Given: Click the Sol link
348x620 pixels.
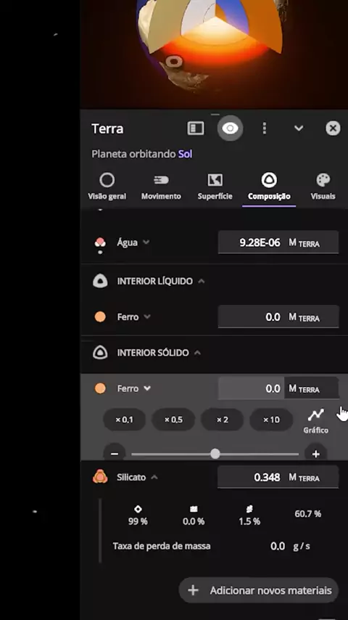Looking at the screenshot, I should pos(185,154).
